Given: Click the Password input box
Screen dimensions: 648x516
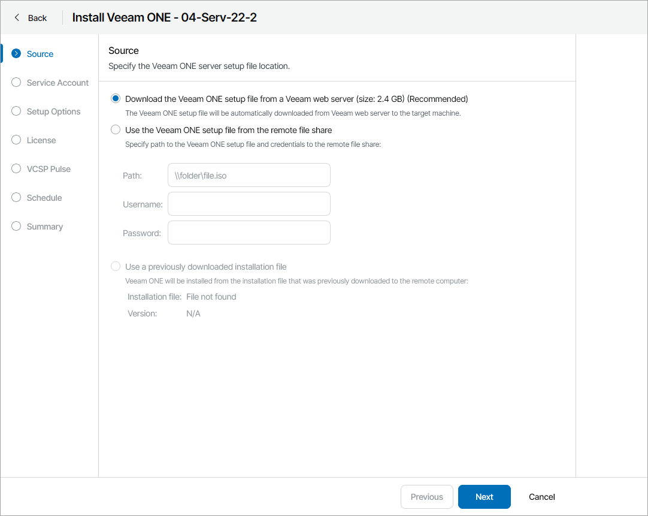Looking at the screenshot, I should [249, 233].
